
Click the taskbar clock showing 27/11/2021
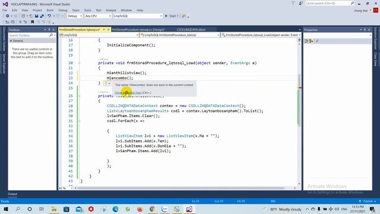(357, 209)
